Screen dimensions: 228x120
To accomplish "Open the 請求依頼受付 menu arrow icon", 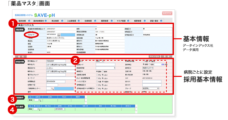I will pyautogui.click(x=46, y=21).
